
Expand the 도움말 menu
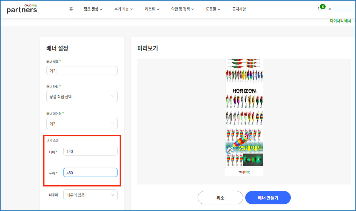[x=213, y=9]
